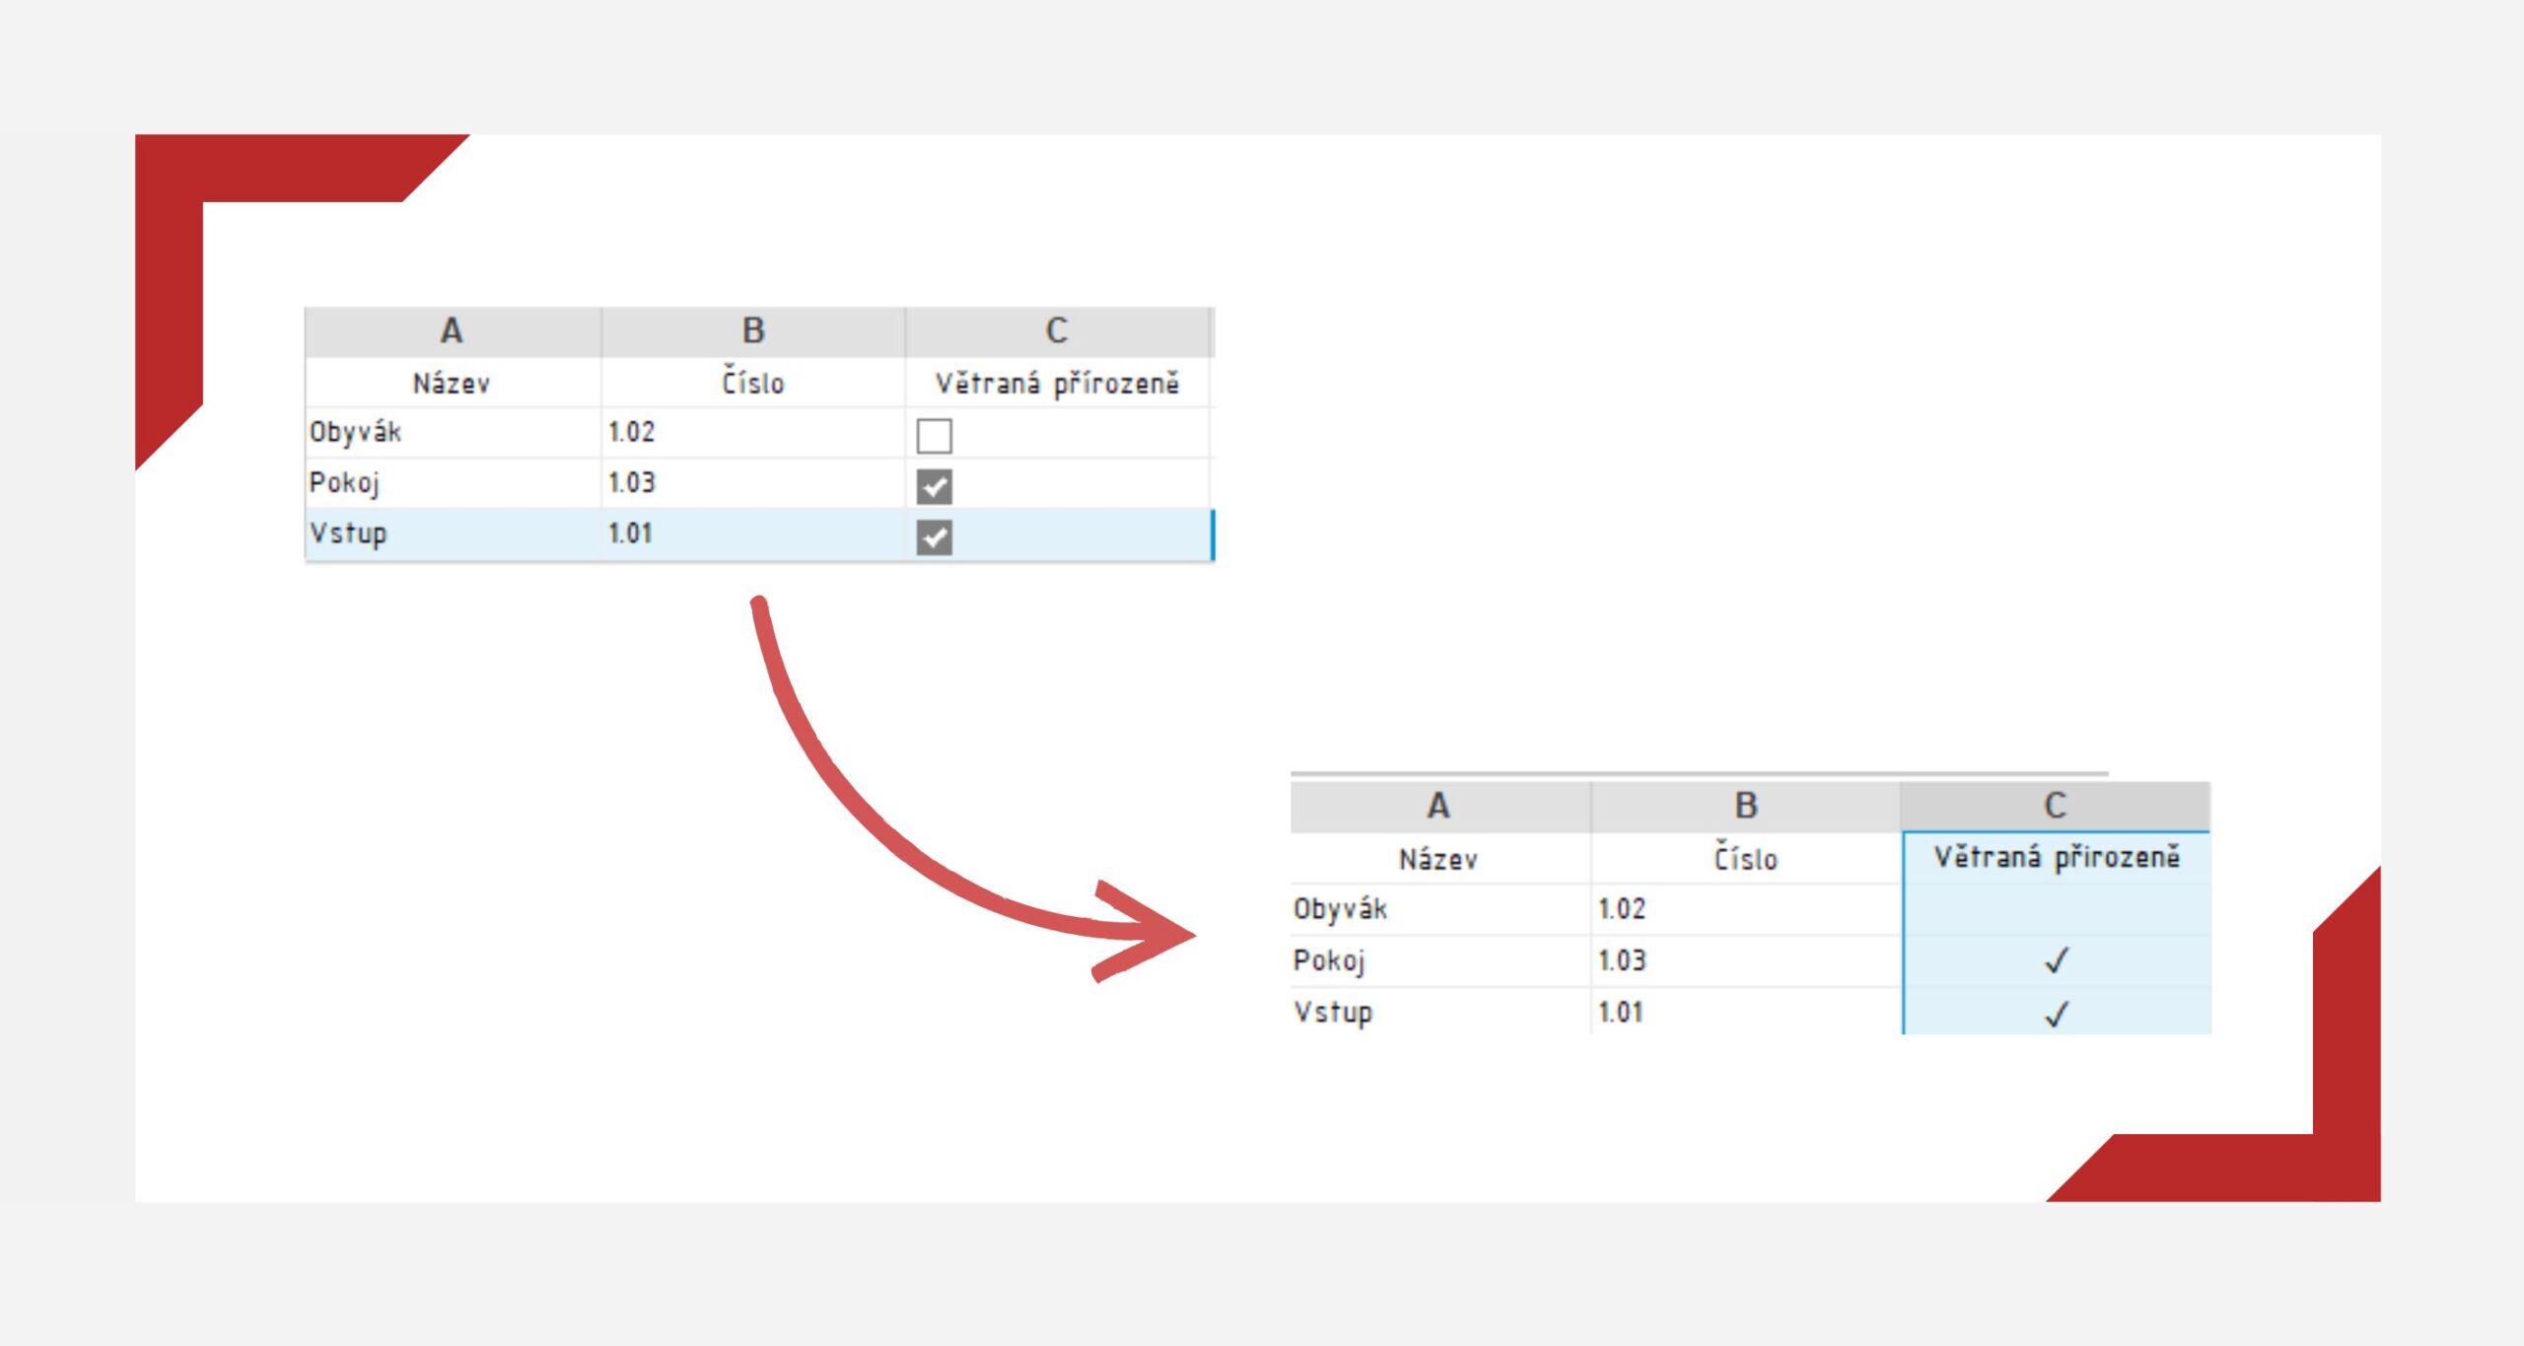
Task: Select column A header in the checkmark table
Action: (1438, 807)
